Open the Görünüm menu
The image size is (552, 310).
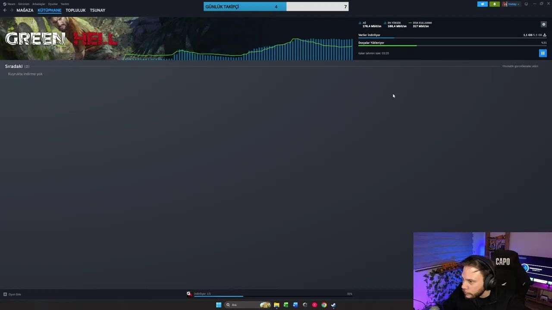[24, 4]
